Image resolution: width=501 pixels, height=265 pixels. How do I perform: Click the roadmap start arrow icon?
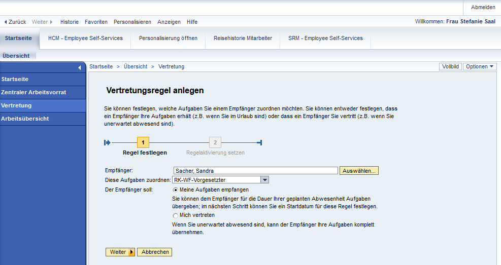[107, 143]
